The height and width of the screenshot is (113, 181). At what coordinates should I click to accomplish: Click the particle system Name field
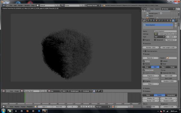165,31
